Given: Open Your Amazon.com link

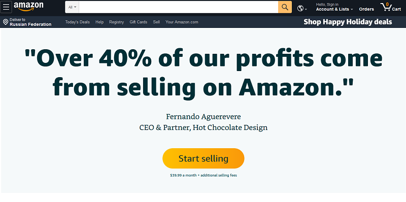Looking at the screenshot, I should pos(182,22).
